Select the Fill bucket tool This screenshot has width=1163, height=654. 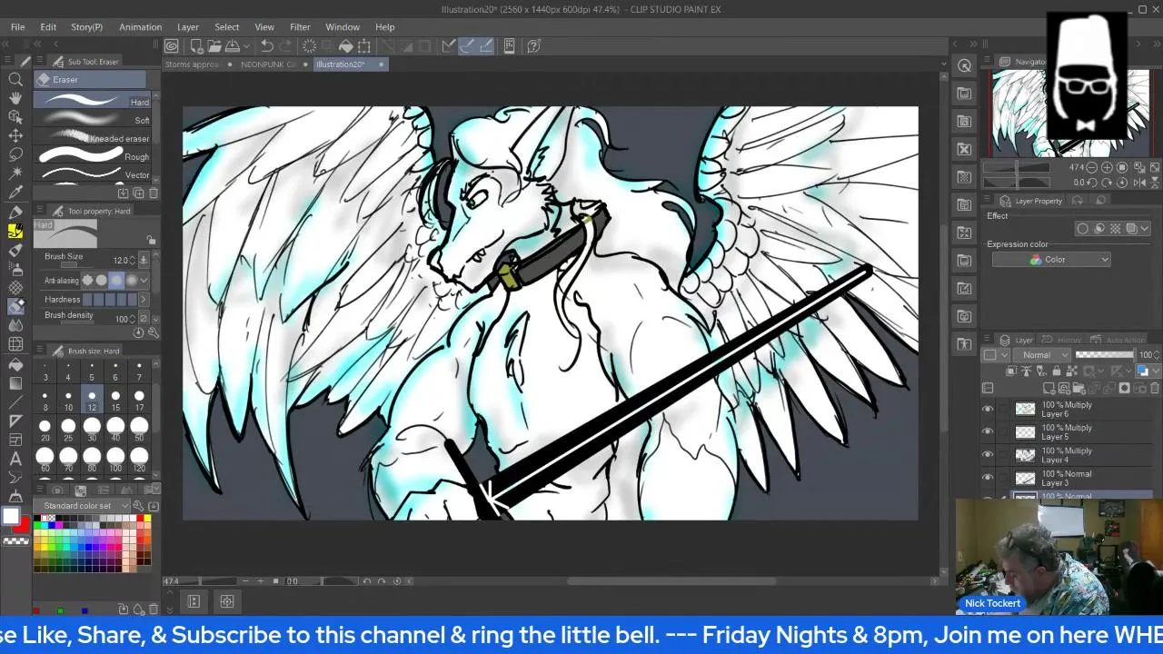click(15, 365)
